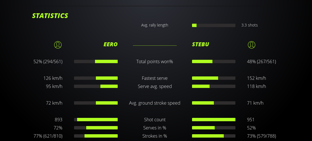Click EERO's Total points won bar
The width and height of the screenshot is (312, 141).
96,61
